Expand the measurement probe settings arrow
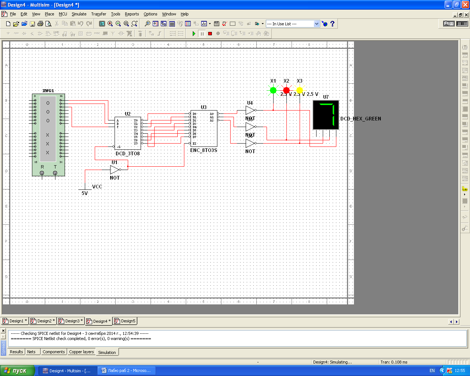 [465, 194]
